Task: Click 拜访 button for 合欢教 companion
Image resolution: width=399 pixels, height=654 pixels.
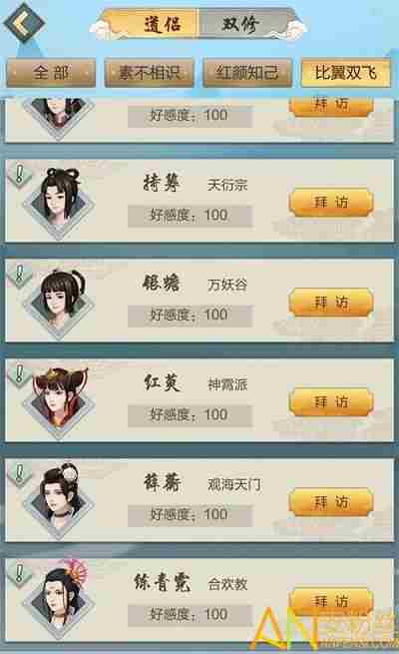Action: pyautogui.click(x=331, y=601)
